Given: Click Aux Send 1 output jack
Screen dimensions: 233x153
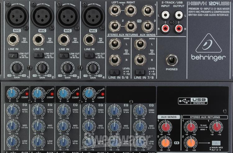Looking at the screenshot, I should pyautogui.click(x=148, y=11).
